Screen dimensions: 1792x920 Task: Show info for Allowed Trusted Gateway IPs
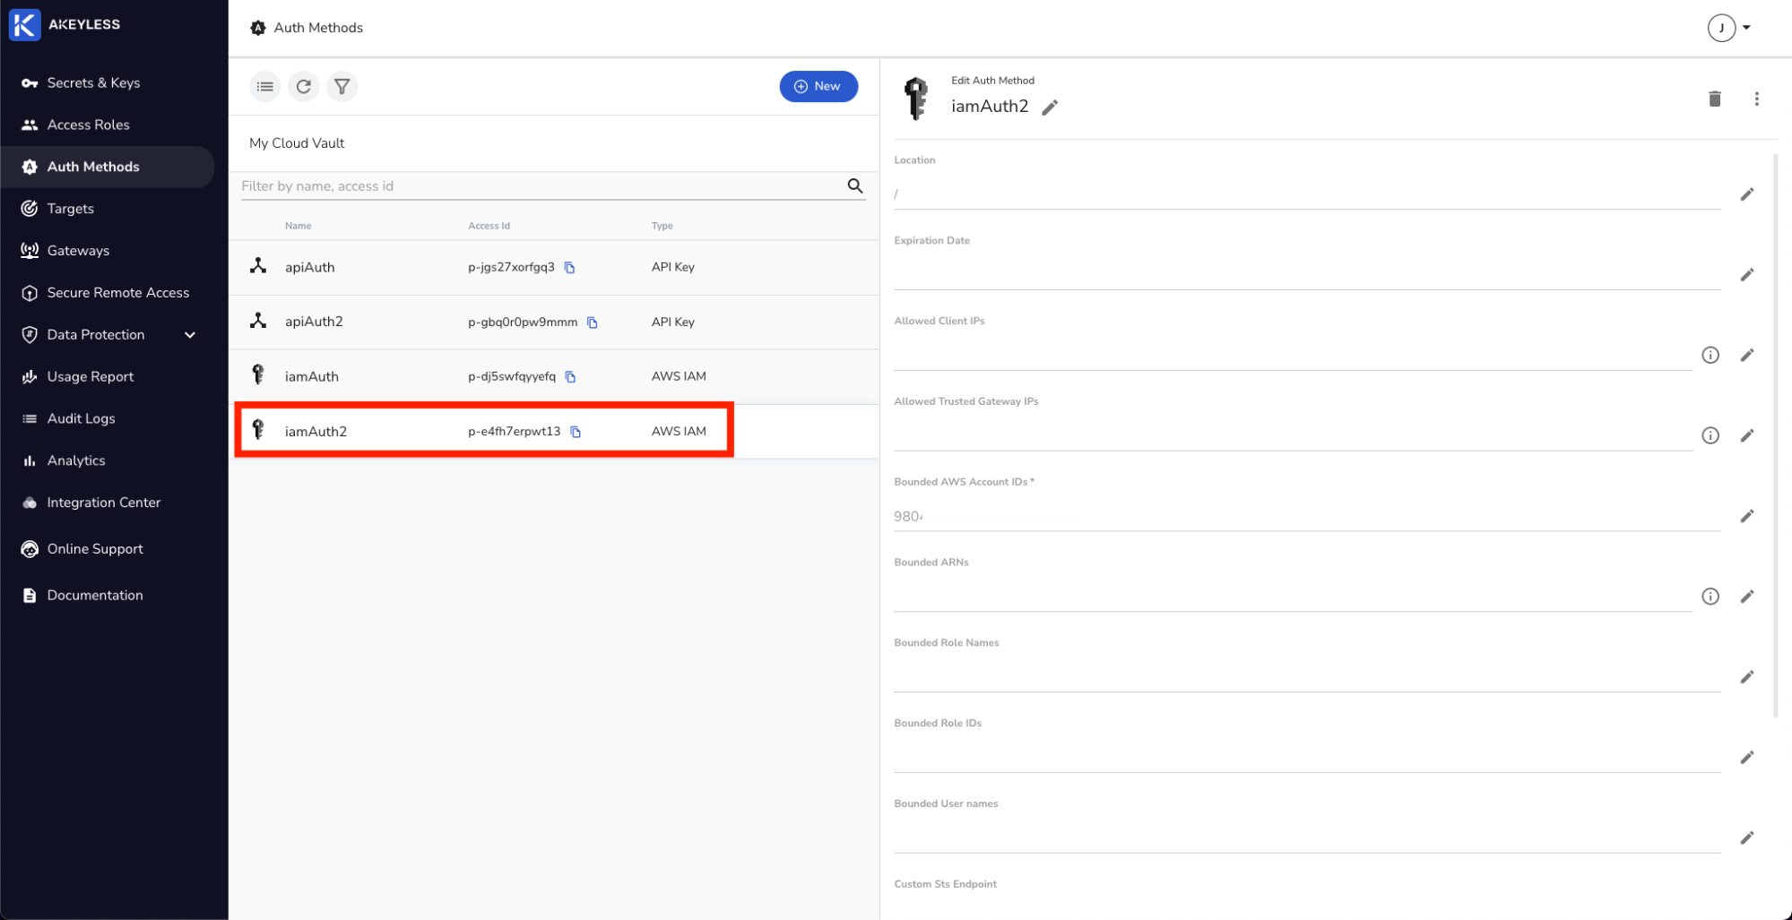(1710, 435)
